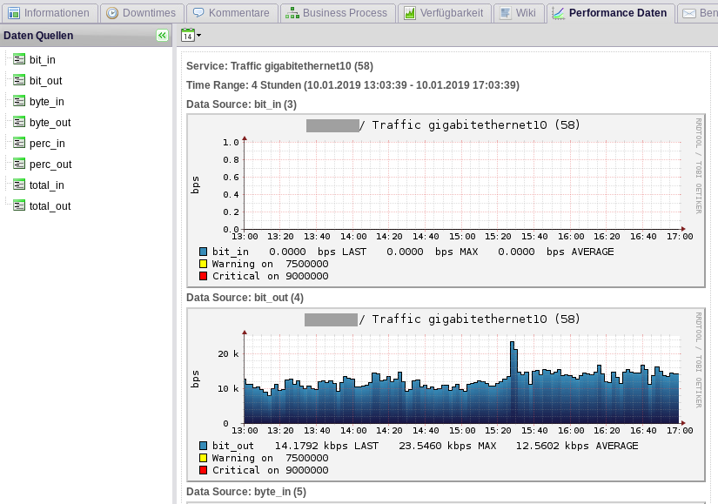Click yellow Warning swatch in bit_out legend
718x504 pixels.
pyautogui.click(x=204, y=458)
